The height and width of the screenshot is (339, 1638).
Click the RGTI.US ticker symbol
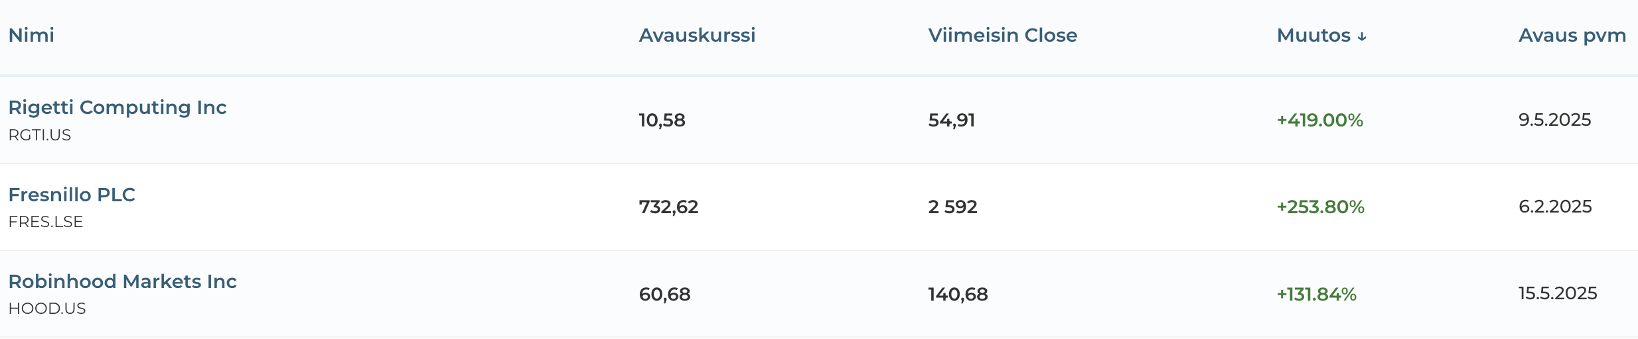[40, 135]
